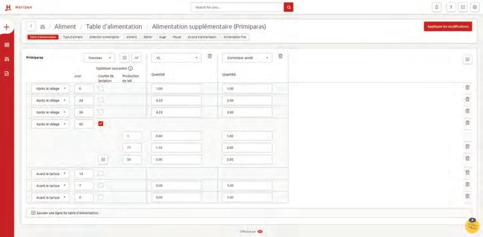Delete the Après le vêlage day 59 row
Viewport: 483px width, 237px height.
click(x=467, y=111)
